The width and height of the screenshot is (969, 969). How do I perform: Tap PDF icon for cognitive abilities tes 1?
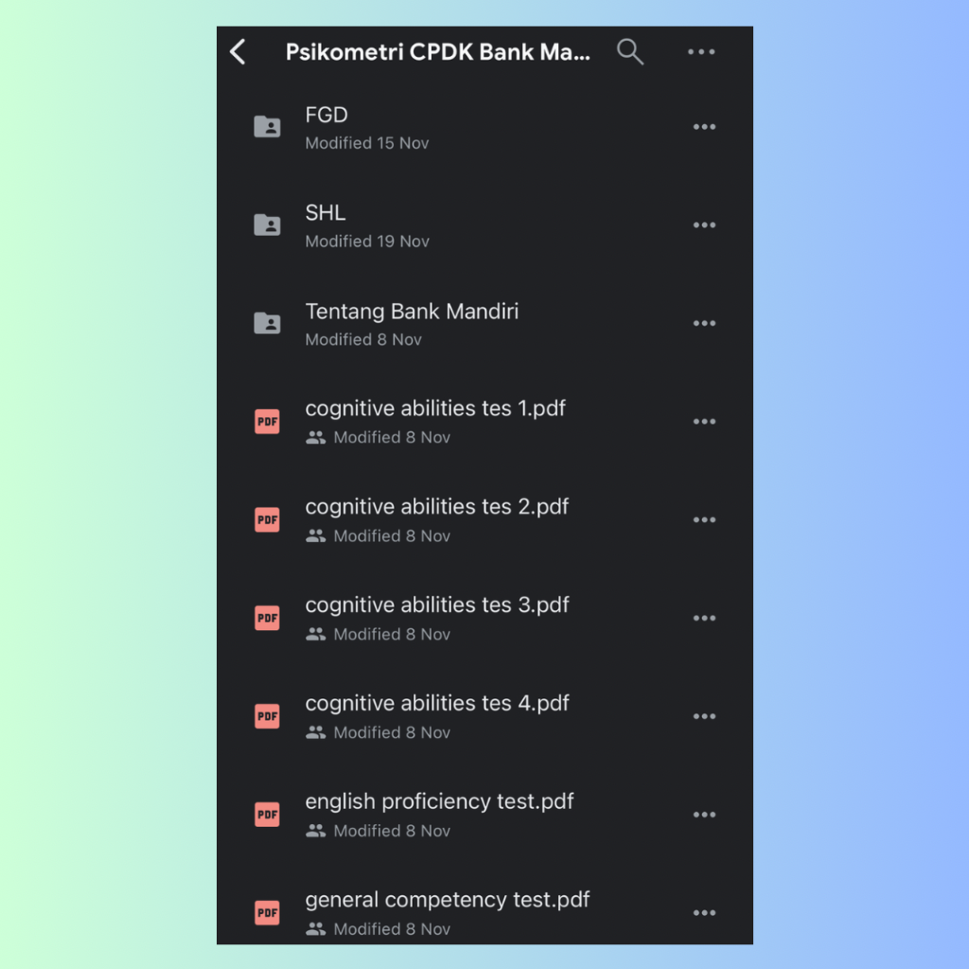click(267, 421)
